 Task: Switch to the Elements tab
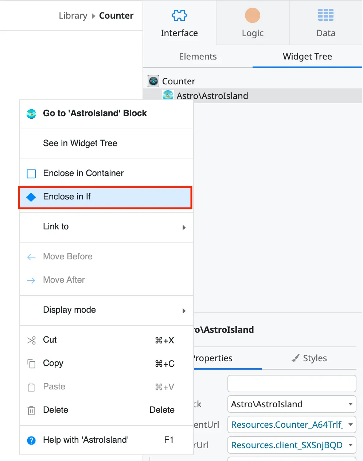click(x=198, y=56)
